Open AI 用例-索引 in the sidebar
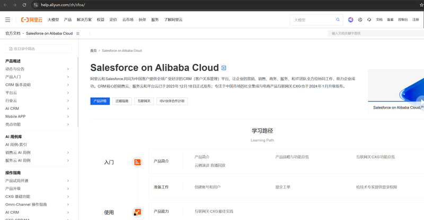 pos(16,145)
